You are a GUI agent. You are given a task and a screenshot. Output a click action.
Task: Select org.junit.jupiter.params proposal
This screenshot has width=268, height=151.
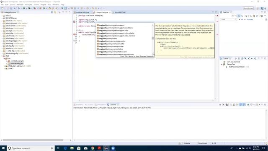124,38
